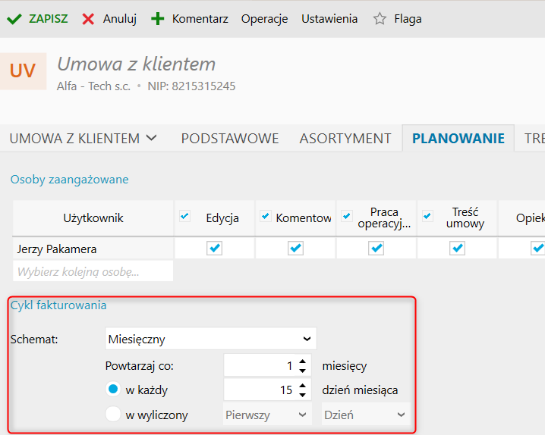This screenshot has width=545, height=435.
Task: Uncheck the Komentow column header checkbox
Action: click(x=266, y=217)
